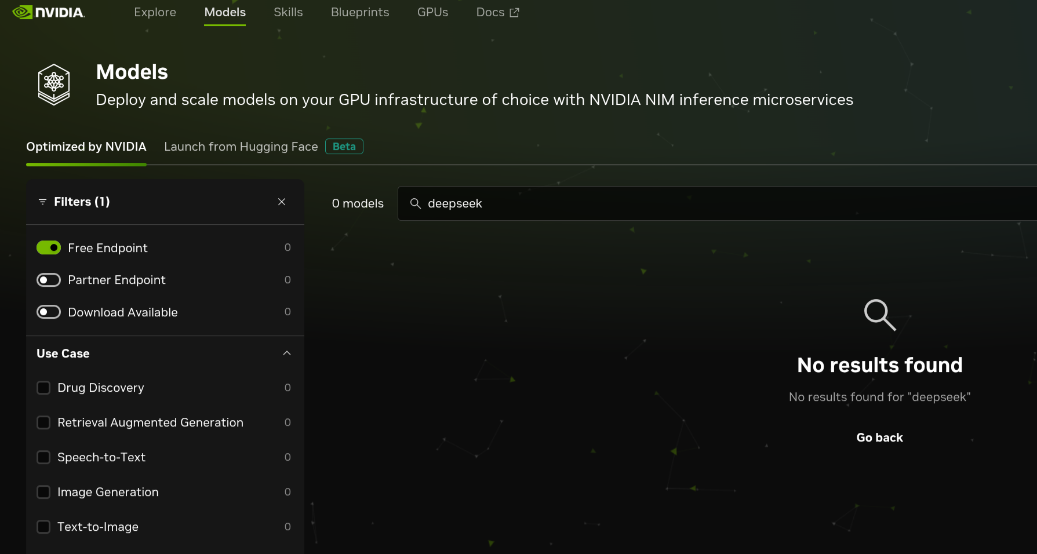
Task: Click the "No results found" heading
Action: coord(879,365)
